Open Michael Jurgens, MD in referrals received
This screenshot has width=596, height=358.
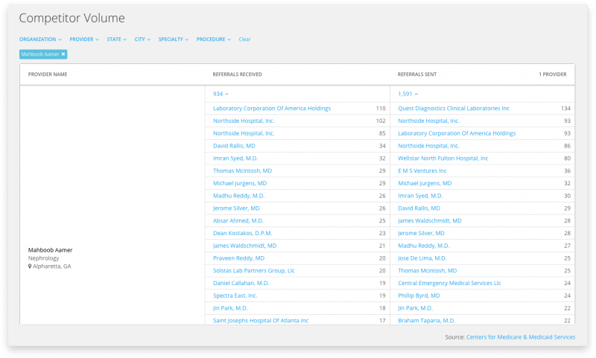240,183
